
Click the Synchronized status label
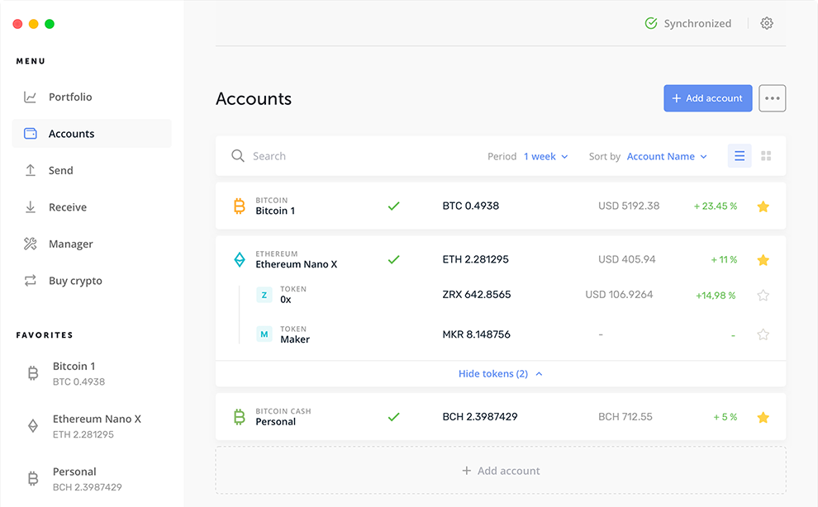pos(697,23)
